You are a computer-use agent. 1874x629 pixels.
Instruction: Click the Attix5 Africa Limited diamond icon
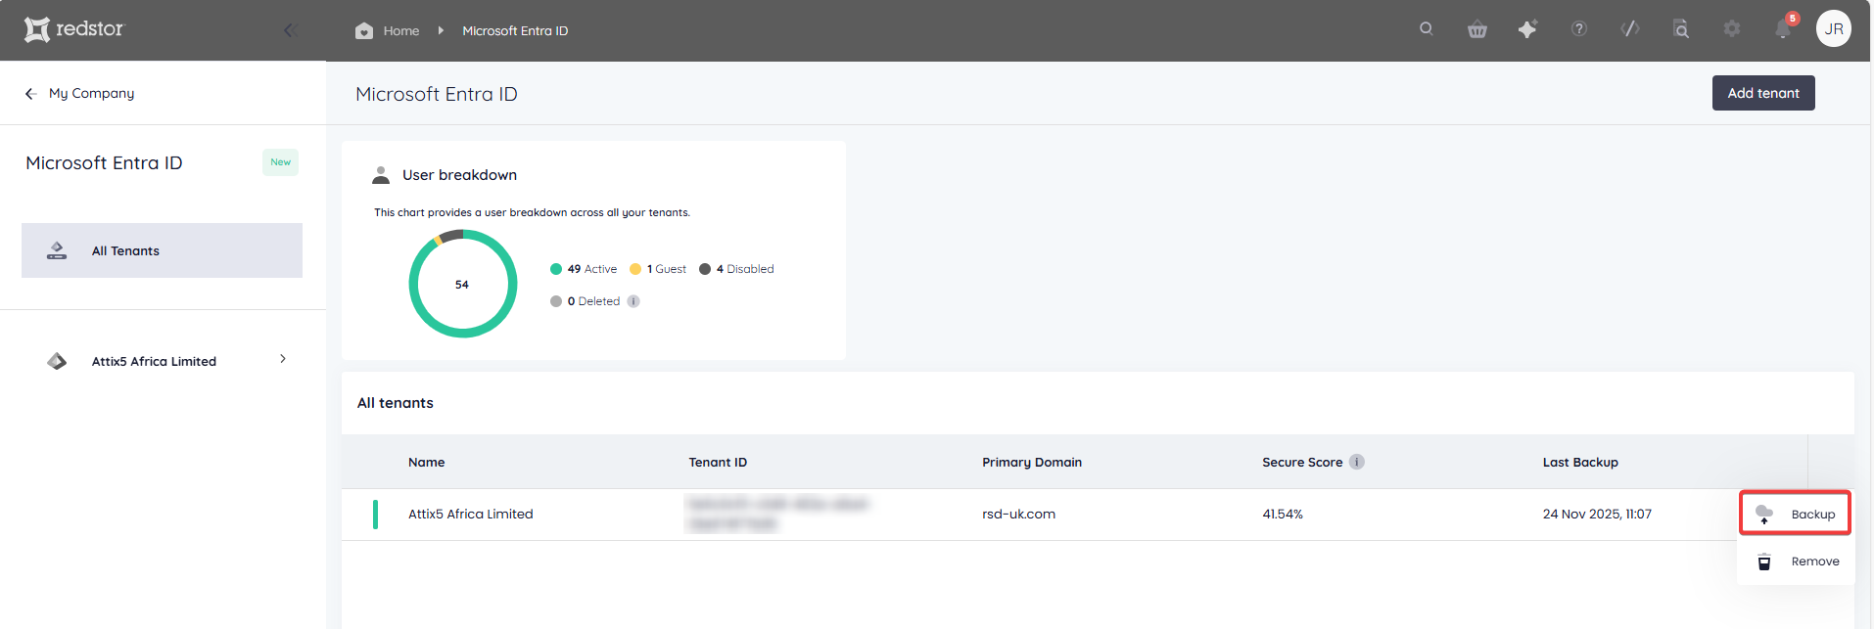tap(57, 361)
